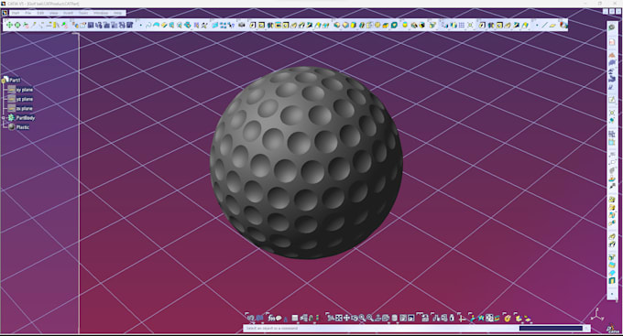Open the Insert menu
This screenshot has width=623, height=336.
coord(68,13)
